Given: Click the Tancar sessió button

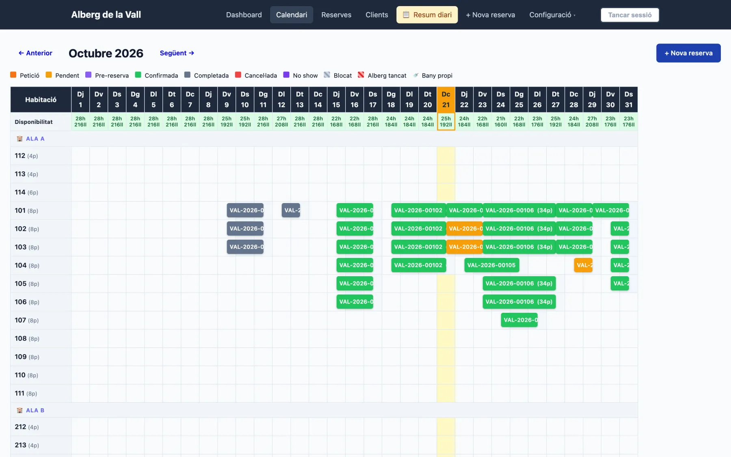Looking at the screenshot, I should coord(629,15).
